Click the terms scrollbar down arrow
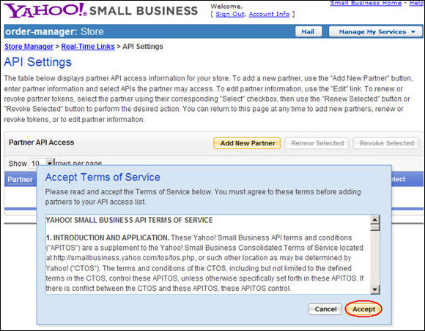This screenshot has width=425, height=331. pos(375,290)
